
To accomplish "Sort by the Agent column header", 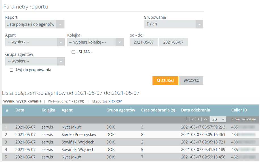I will coord(67,110).
